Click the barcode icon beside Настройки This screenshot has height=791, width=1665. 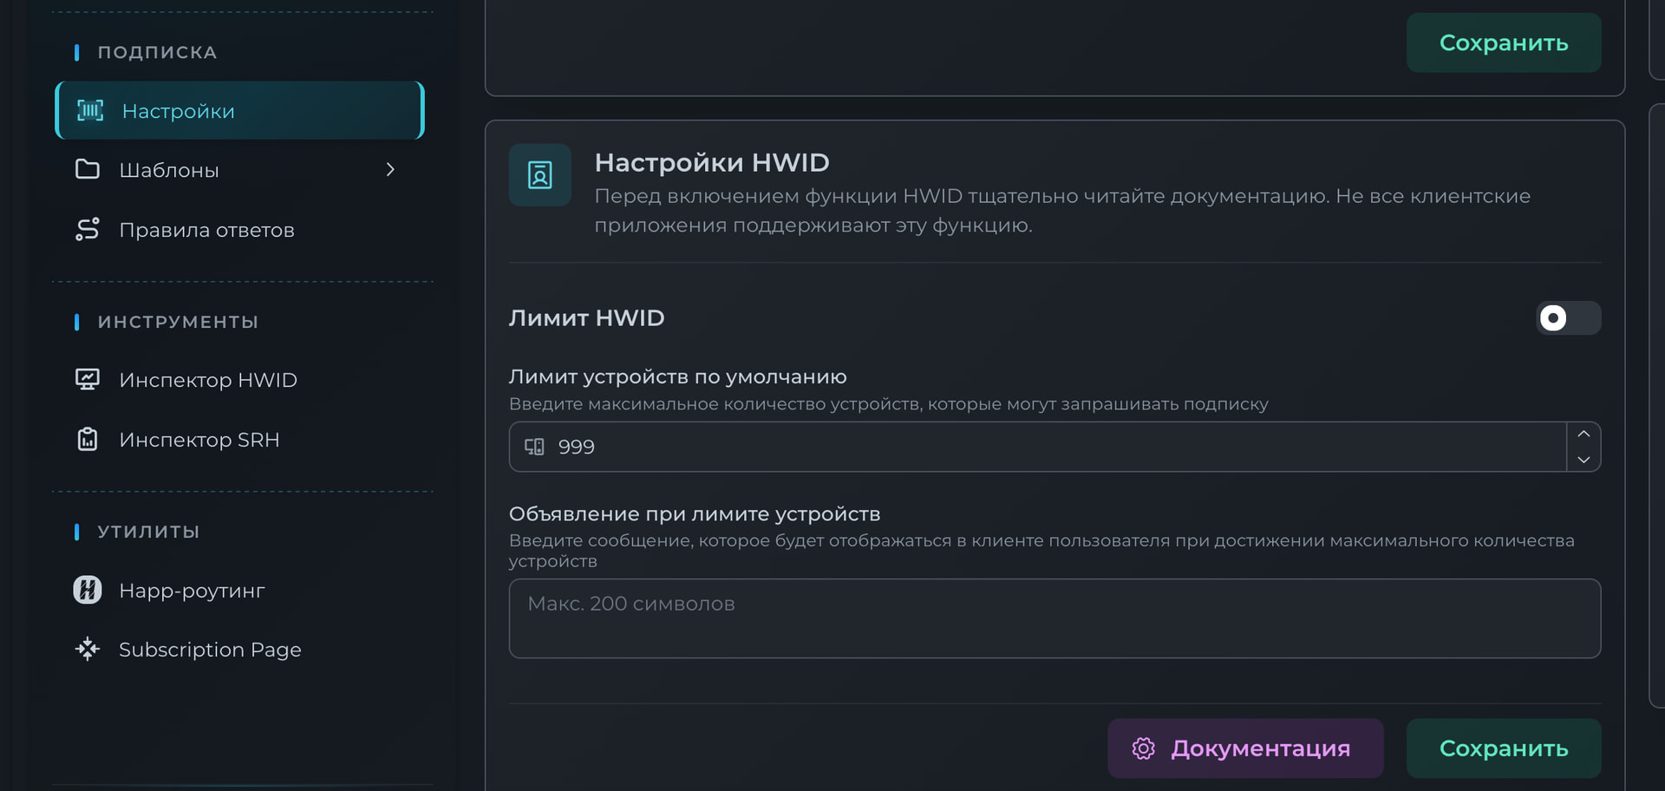90,111
